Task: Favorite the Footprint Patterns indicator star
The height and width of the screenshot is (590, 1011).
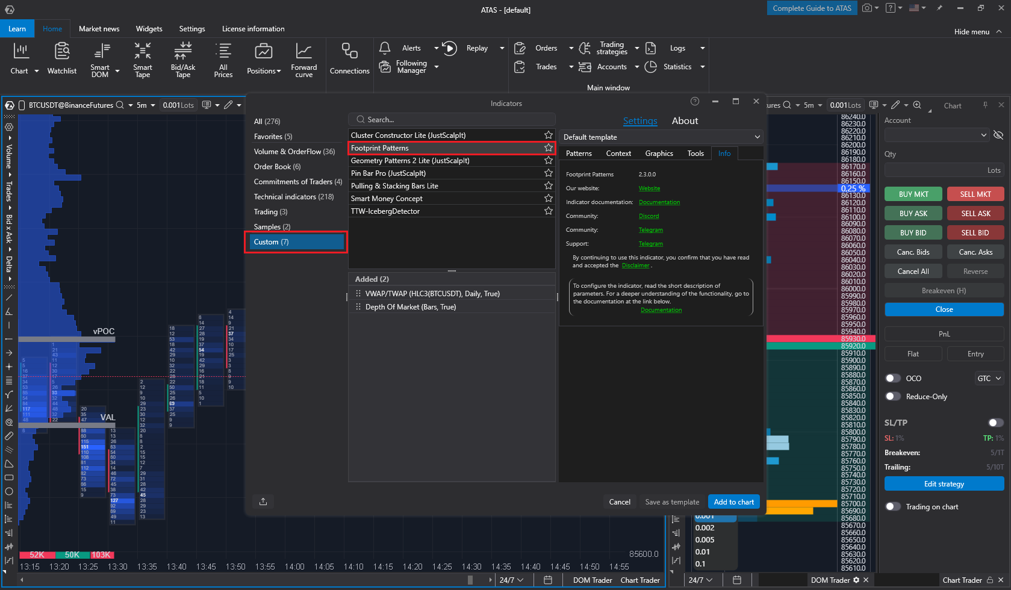Action: point(548,148)
